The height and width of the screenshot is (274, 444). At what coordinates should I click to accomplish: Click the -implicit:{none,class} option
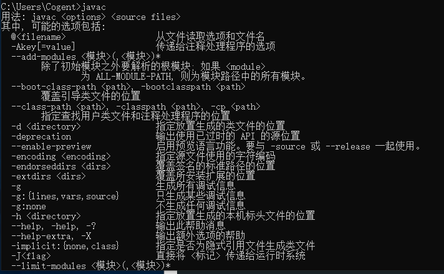[65, 246]
